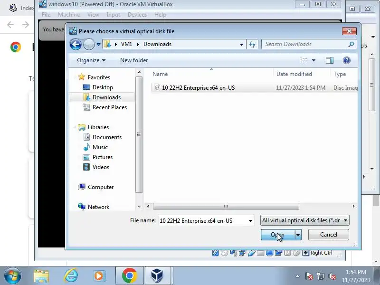Image resolution: width=380 pixels, height=285 pixels.
Task: Cancel the optical disk file dialog
Action: point(328,235)
